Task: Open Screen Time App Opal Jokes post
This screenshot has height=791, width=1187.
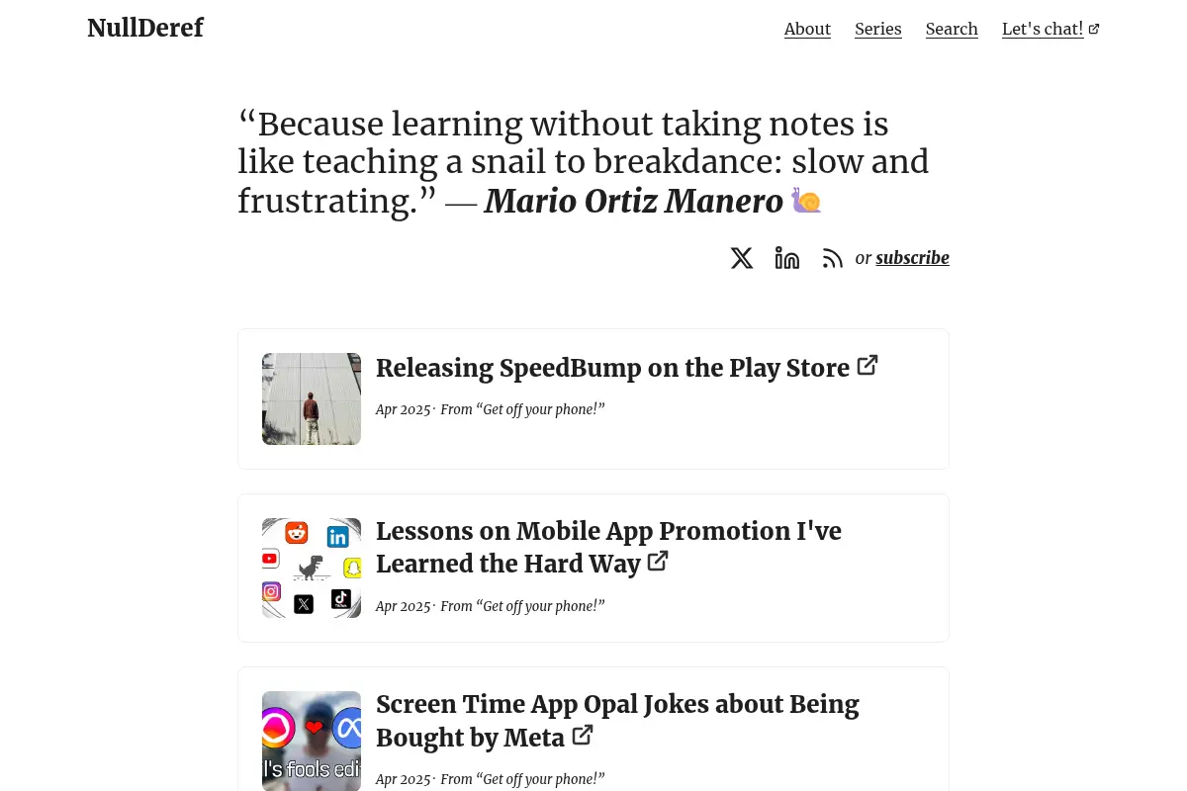Action: (617, 720)
